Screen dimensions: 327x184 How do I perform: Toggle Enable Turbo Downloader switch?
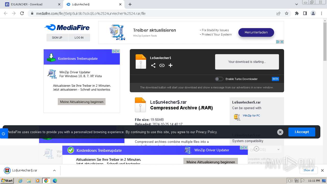coord(219,79)
